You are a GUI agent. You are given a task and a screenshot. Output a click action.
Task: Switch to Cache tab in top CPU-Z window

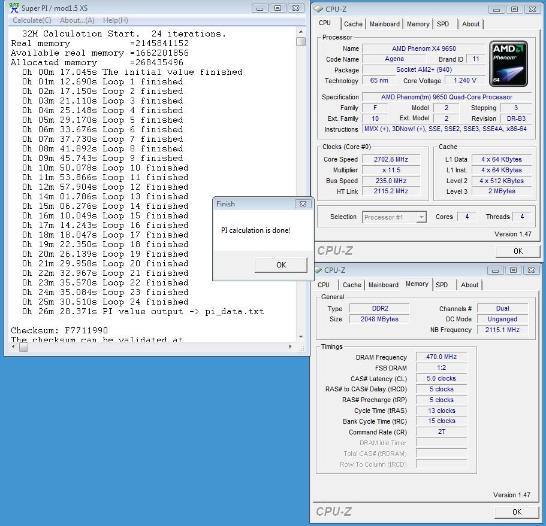coord(353,24)
